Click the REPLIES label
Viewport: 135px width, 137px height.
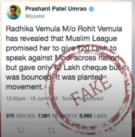(x=26, y=116)
